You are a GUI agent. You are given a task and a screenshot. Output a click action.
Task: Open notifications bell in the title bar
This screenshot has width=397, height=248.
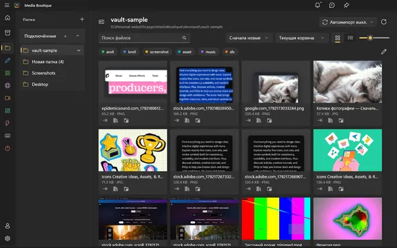(318, 5)
